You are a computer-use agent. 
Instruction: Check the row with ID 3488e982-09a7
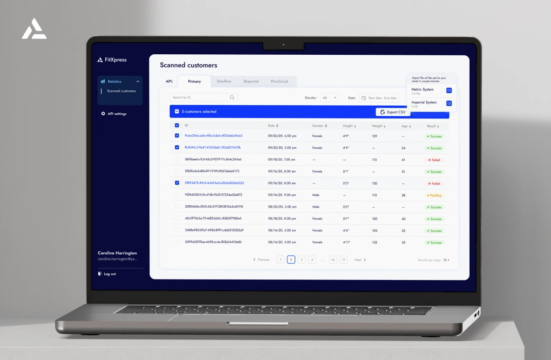coord(177,230)
